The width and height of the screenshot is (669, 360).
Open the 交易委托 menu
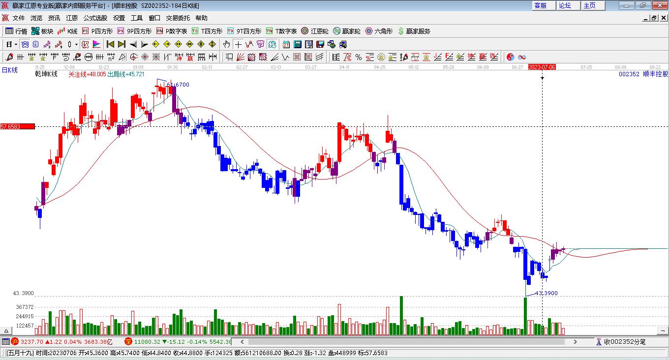click(x=178, y=18)
